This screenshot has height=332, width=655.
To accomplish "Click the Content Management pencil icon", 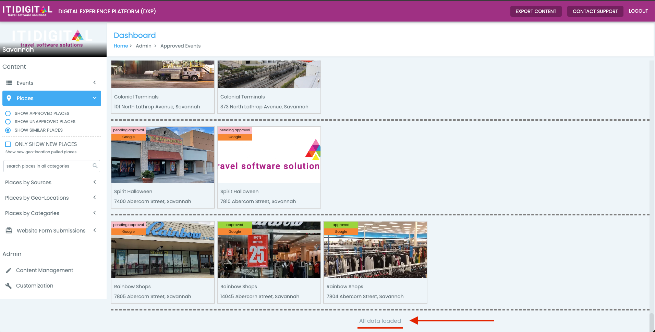I will pos(9,270).
